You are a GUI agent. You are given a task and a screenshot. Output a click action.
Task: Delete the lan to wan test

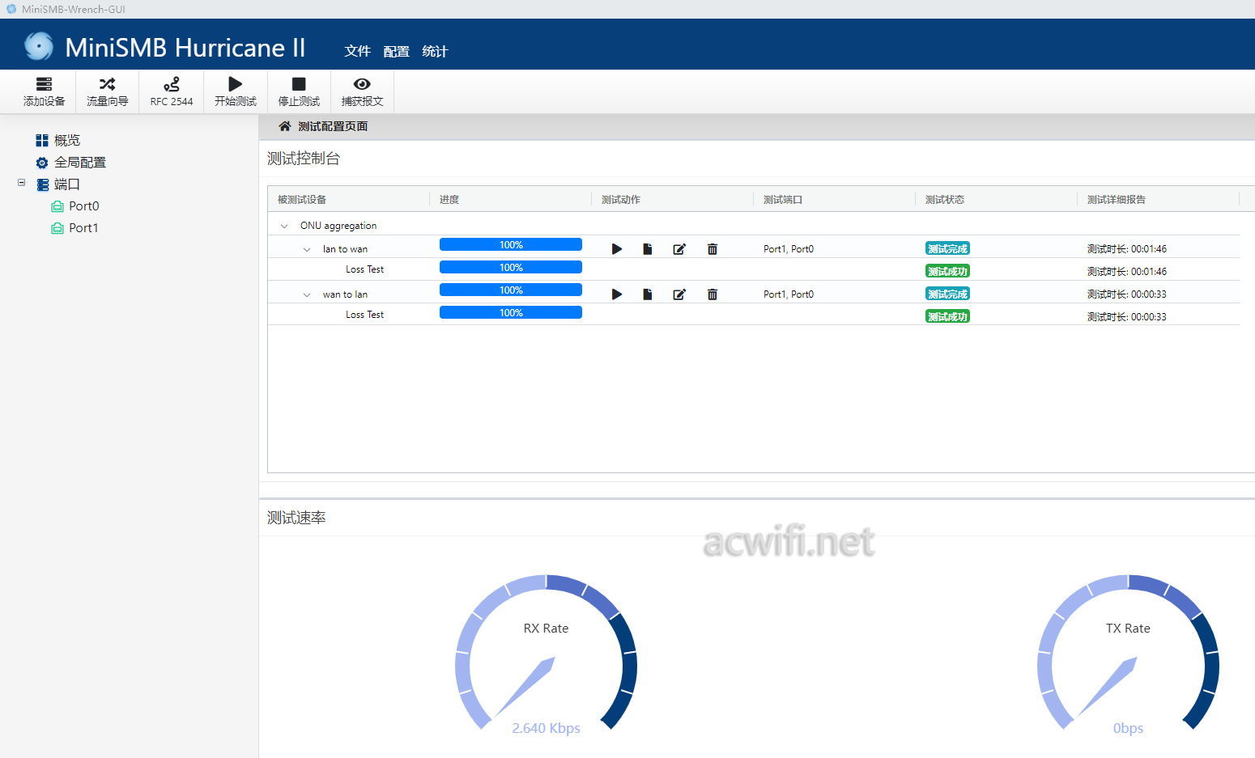tap(713, 249)
